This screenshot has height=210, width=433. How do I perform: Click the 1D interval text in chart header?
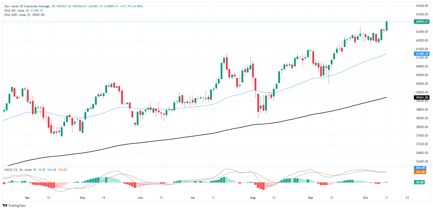(x=53, y=6)
